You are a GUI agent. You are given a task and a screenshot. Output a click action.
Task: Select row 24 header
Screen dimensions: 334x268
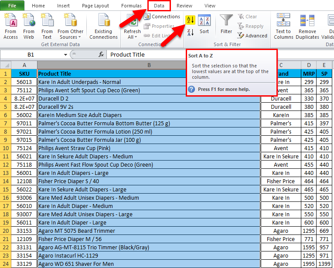click(6, 264)
